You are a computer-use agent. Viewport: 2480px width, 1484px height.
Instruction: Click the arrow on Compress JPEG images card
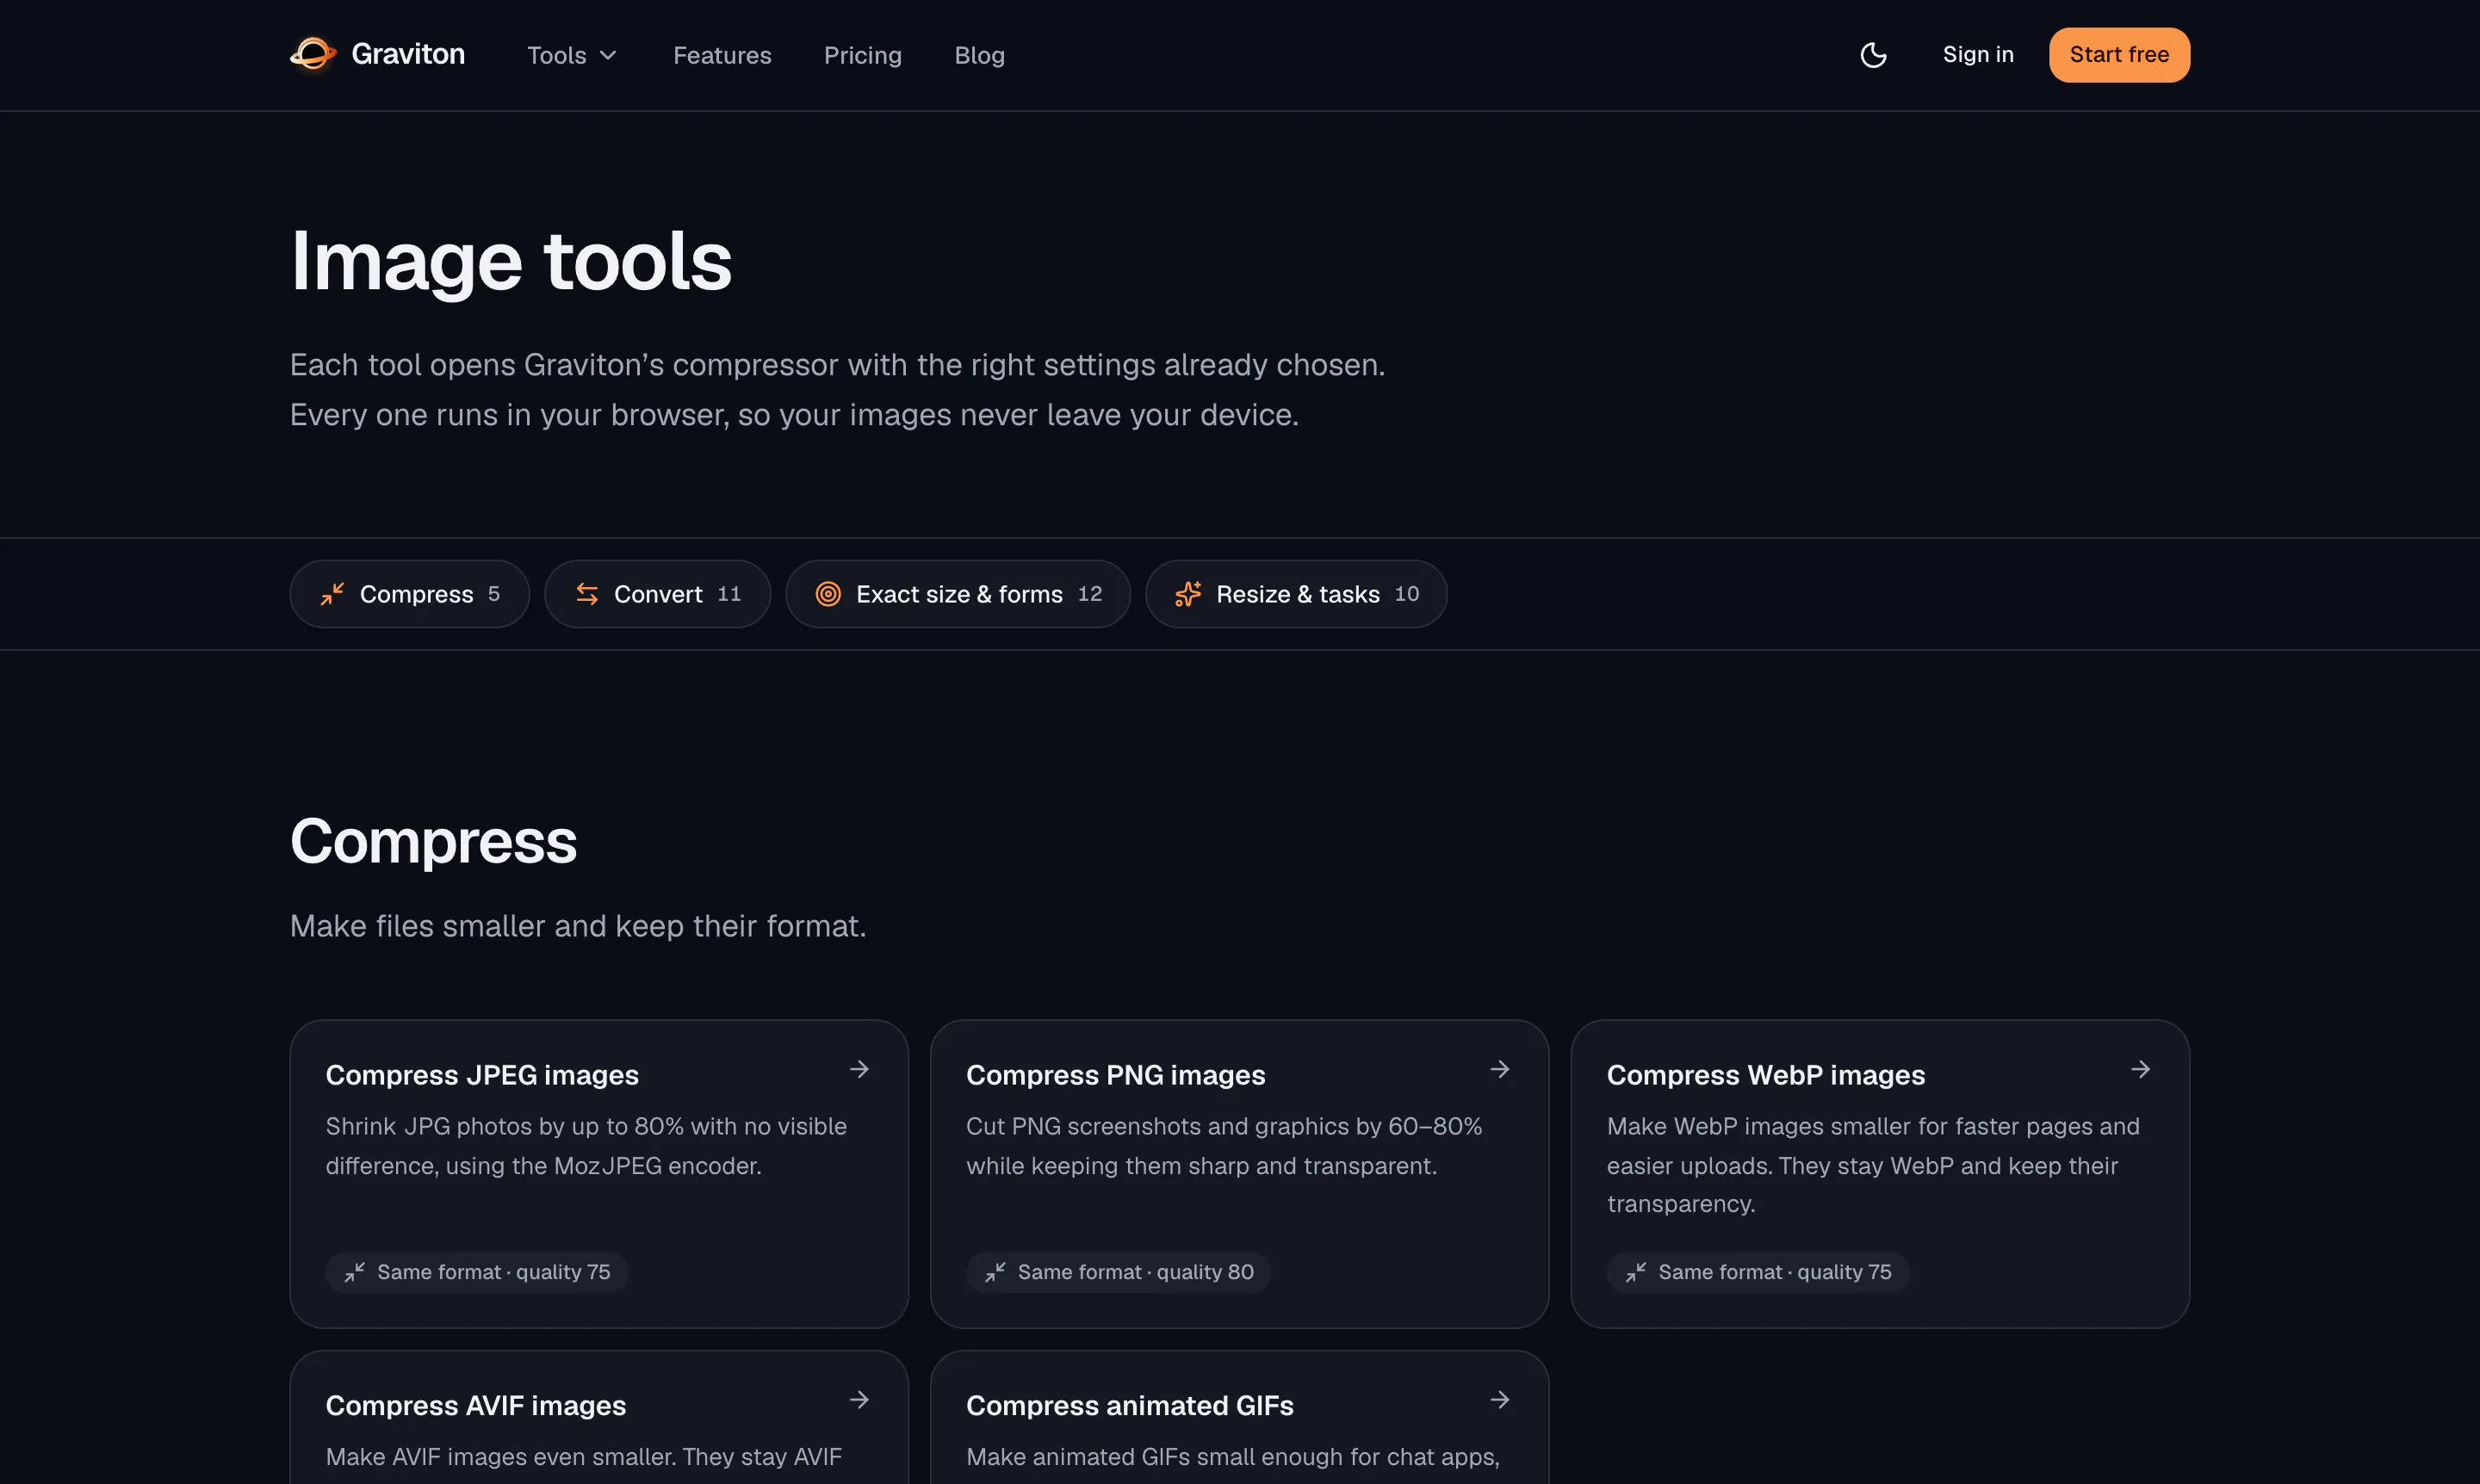point(859,1069)
